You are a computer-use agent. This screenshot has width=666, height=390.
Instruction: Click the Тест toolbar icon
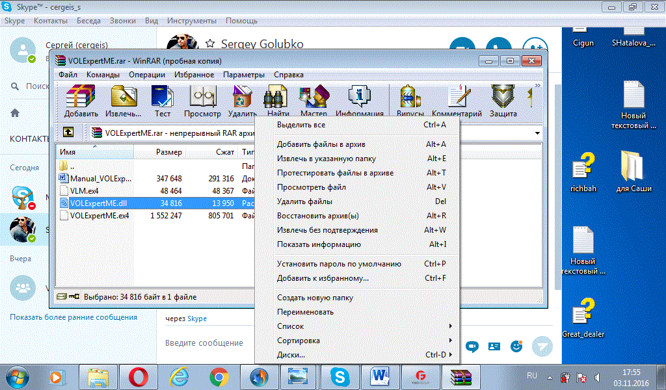point(162,101)
